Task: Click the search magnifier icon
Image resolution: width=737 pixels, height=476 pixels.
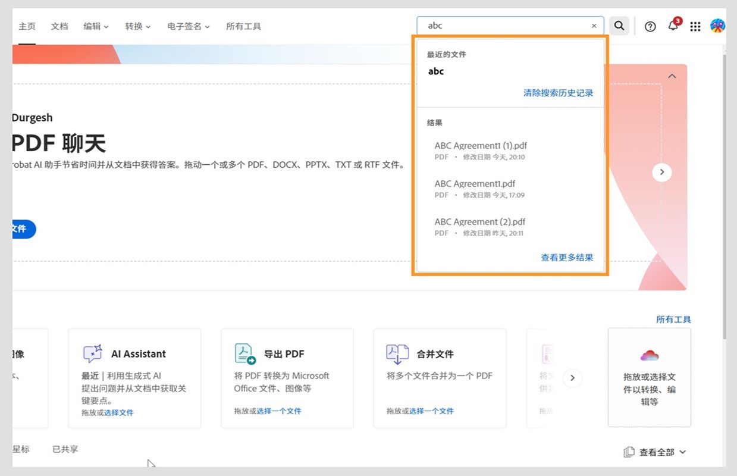Action: [619, 26]
